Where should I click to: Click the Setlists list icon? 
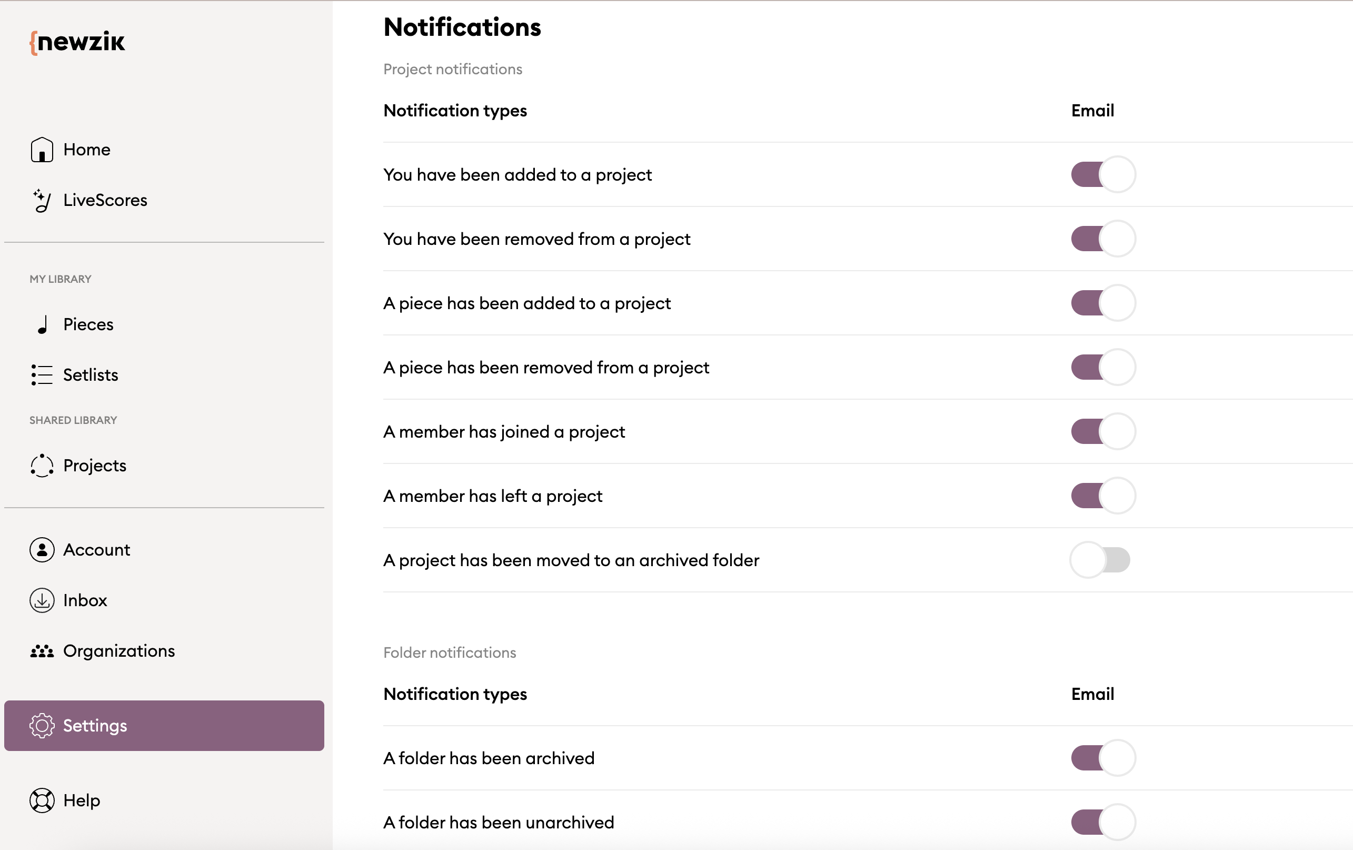click(42, 375)
